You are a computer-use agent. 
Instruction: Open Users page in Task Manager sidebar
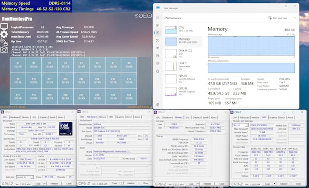[158, 56]
